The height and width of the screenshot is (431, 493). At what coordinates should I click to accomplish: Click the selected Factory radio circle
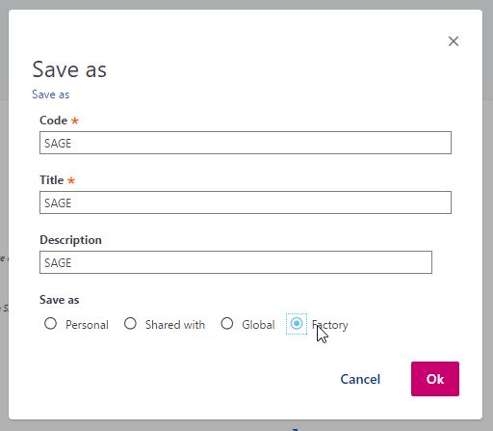point(297,323)
